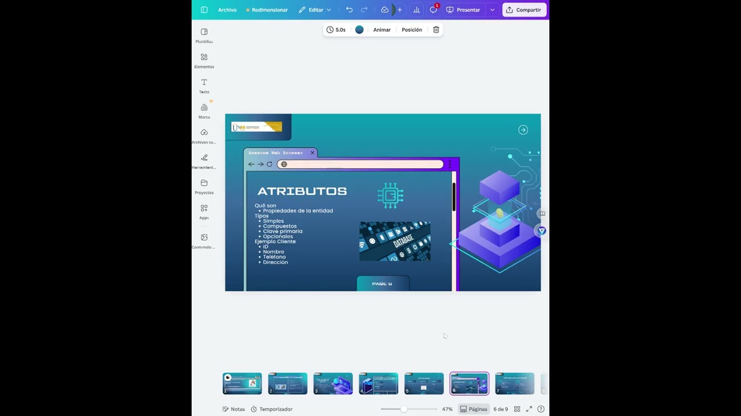Open the Marca brand panel

204,112
